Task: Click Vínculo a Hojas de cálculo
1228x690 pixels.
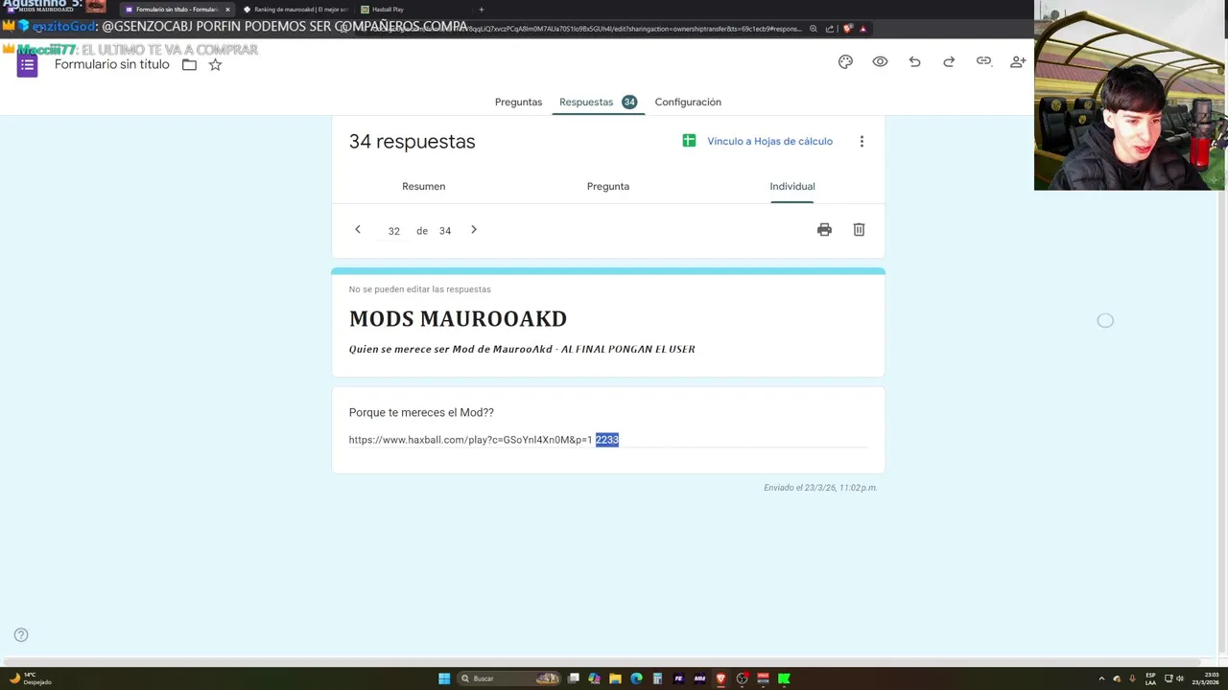Action: [769, 141]
